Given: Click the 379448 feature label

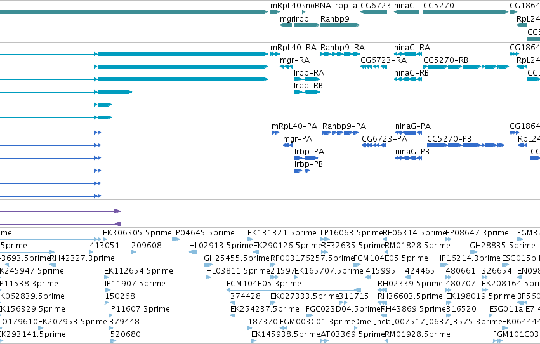Looking at the screenshot, I should coord(124,322).
